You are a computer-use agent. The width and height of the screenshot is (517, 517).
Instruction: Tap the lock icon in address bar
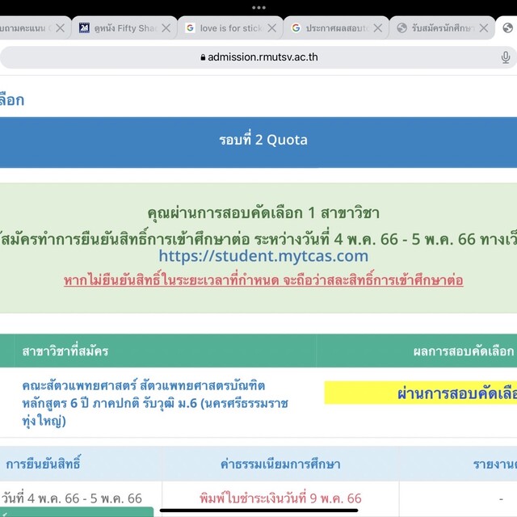tap(202, 57)
